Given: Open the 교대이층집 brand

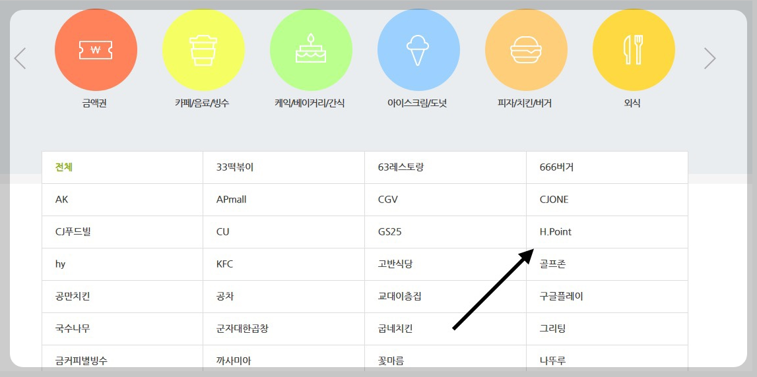Looking at the screenshot, I should tap(445, 297).
